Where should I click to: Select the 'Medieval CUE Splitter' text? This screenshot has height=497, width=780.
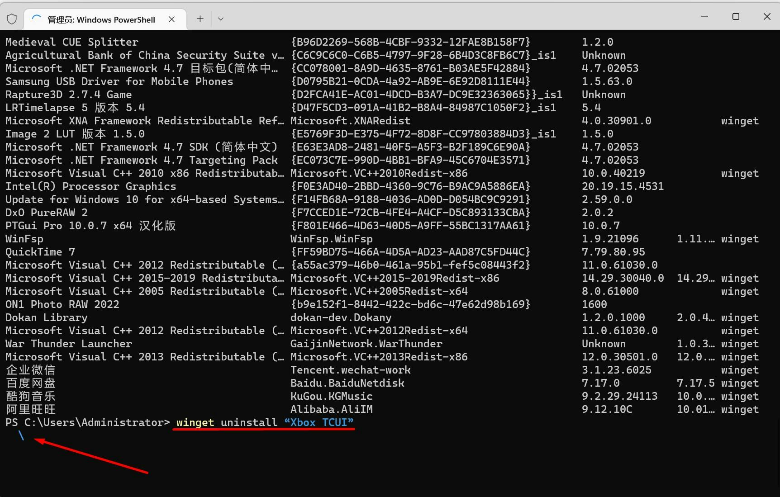pyautogui.click(x=72, y=42)
